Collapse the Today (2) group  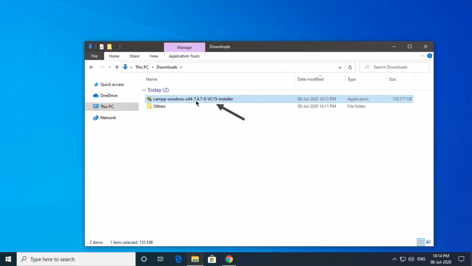point(144,90)
